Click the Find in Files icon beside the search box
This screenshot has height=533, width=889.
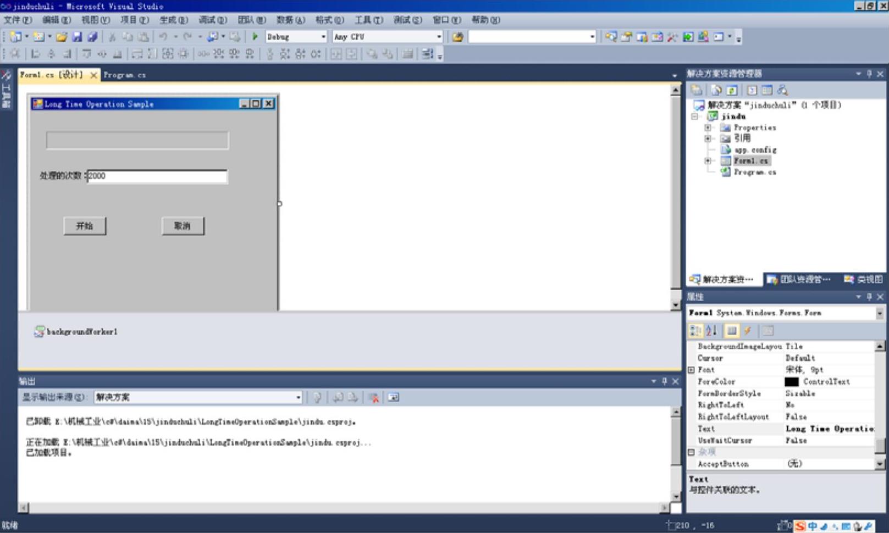pos(457,37)
